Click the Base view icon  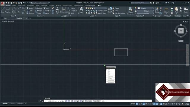pyautogui.click(x=186, y=10)
